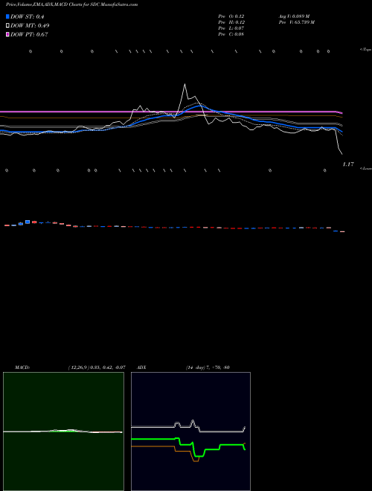Screen dimensions: 372x491
Task: Click the '<Tops' marker label
Action: [366, 50]
